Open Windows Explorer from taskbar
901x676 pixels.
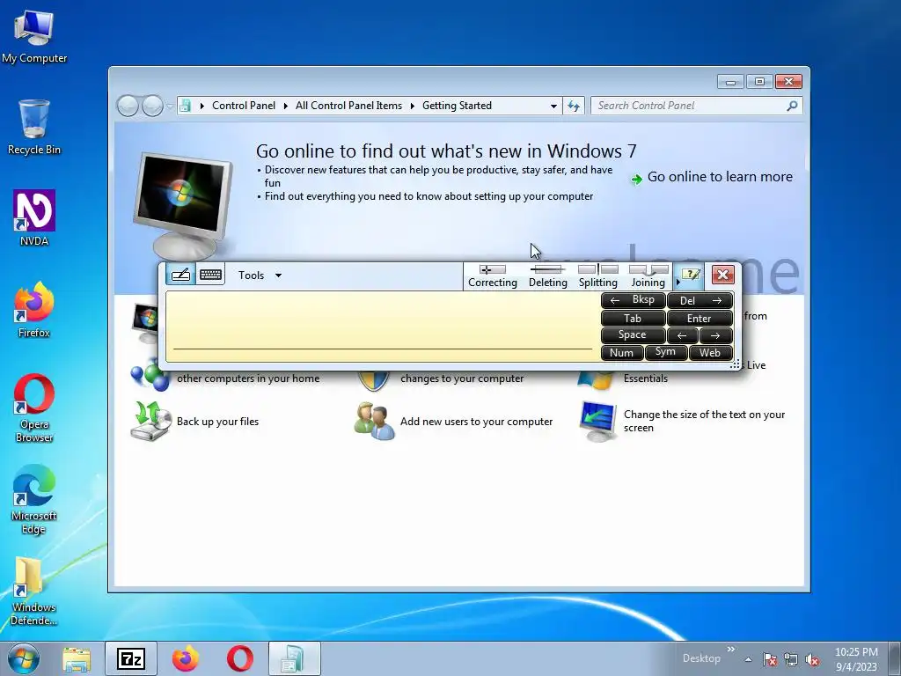77,658
